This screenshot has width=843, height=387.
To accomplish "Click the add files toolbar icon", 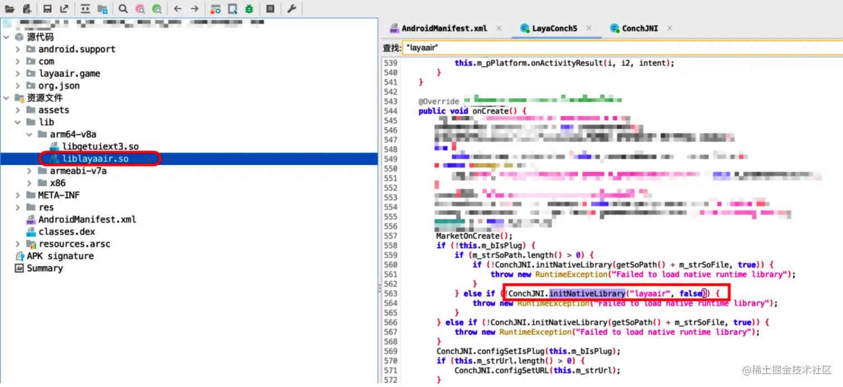I will coord(27,9).
